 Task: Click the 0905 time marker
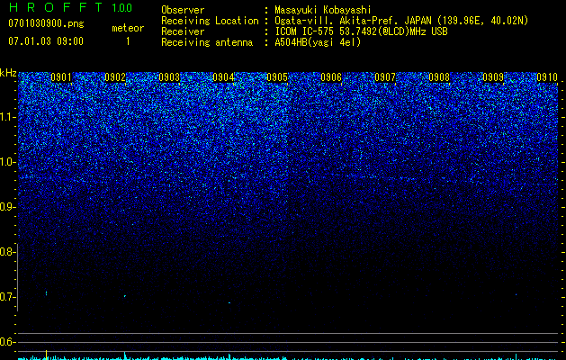(x=277, y=77)
